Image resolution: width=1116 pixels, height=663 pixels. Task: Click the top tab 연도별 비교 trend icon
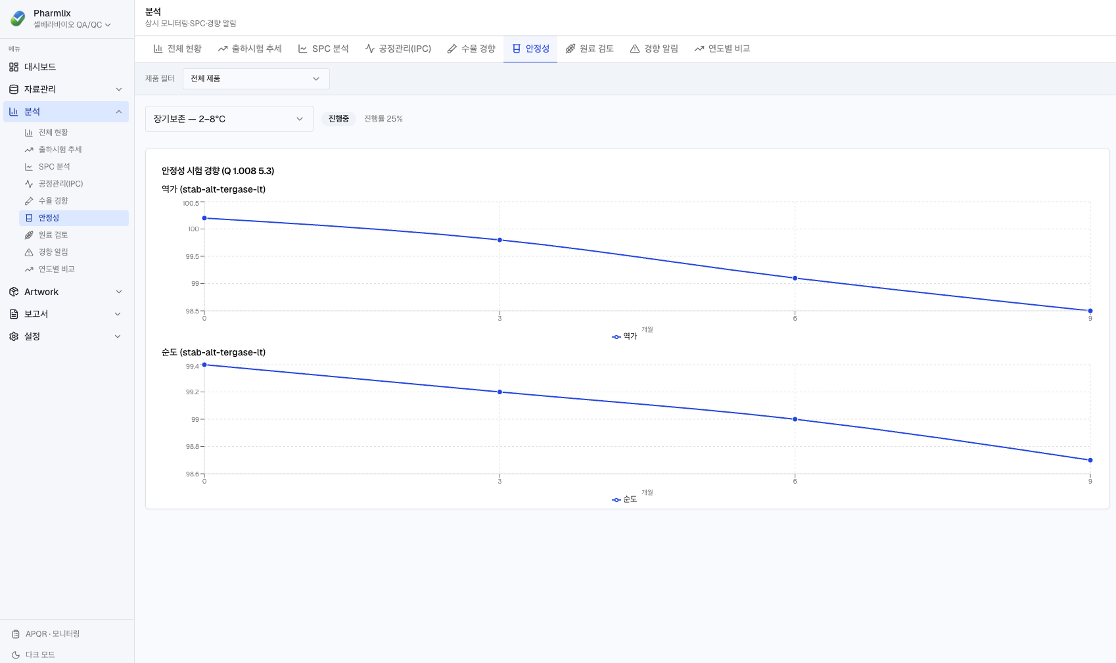(x=699, y=49)
